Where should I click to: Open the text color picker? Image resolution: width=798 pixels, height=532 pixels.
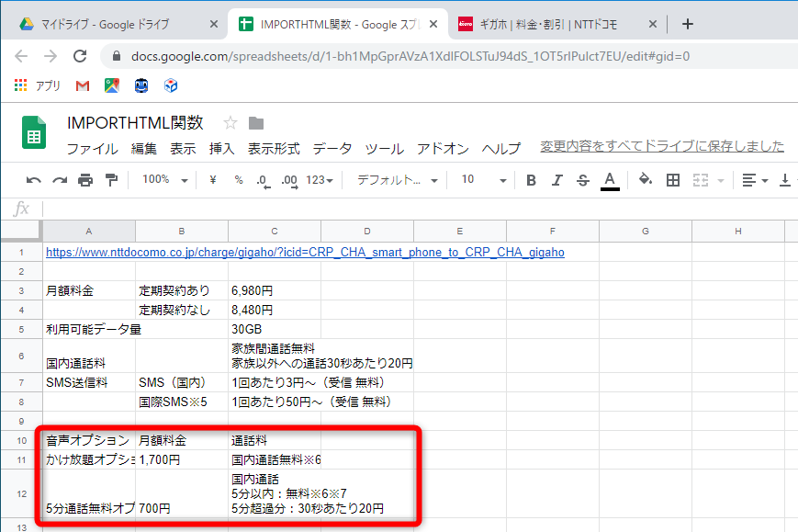click(x=608, y=180)
